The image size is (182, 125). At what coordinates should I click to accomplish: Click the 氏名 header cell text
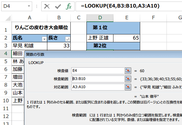[18, 38]
